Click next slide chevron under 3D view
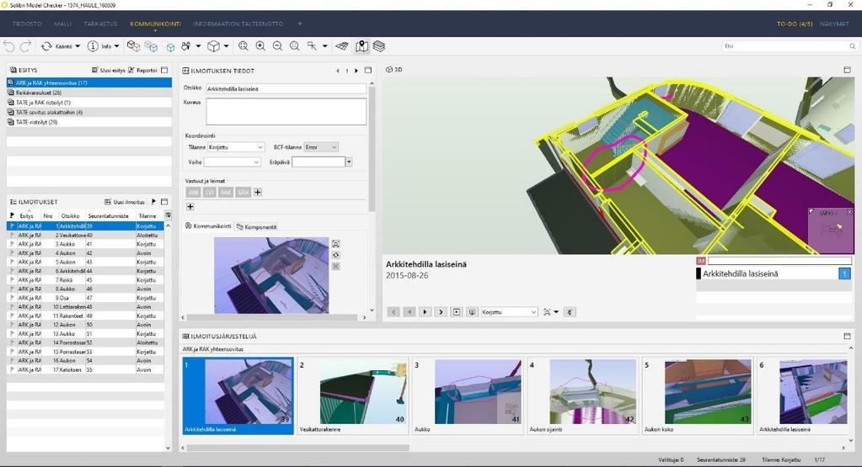862x467 pixels. pos(441,311)
